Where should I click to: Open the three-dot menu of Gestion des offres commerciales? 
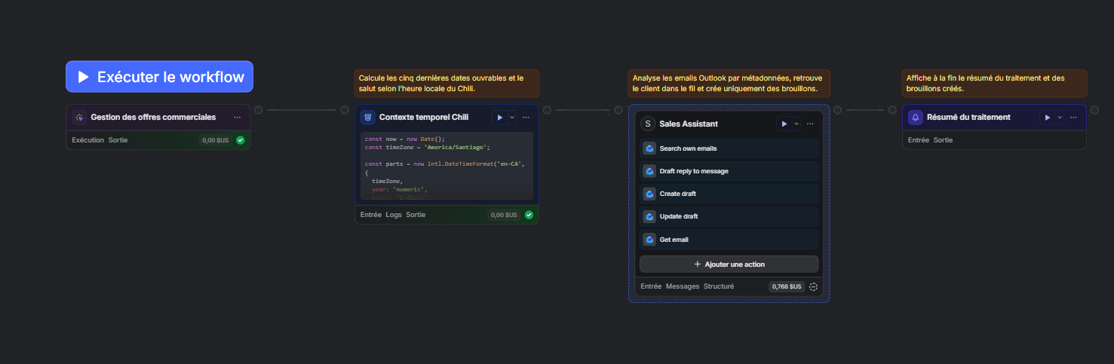tap(237, 117)
